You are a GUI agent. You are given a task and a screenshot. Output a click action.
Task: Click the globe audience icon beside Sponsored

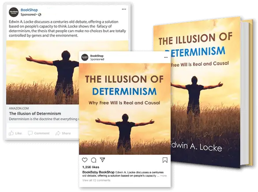coord(40,15)
